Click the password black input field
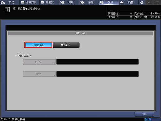161x121 pixels. coord(97,74)
